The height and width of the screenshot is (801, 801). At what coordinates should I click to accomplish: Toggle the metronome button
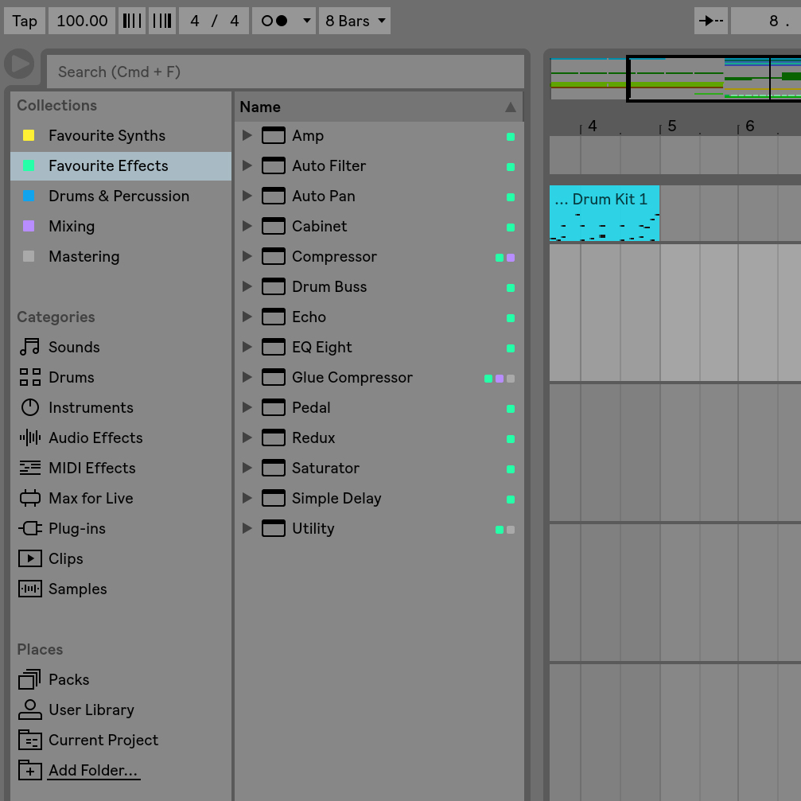point(274,21)
